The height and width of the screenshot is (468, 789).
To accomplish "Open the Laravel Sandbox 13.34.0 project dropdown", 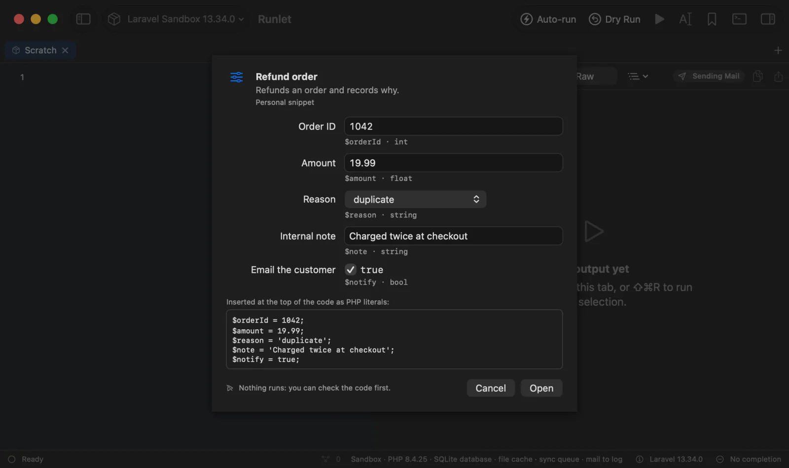I will 185,19.
